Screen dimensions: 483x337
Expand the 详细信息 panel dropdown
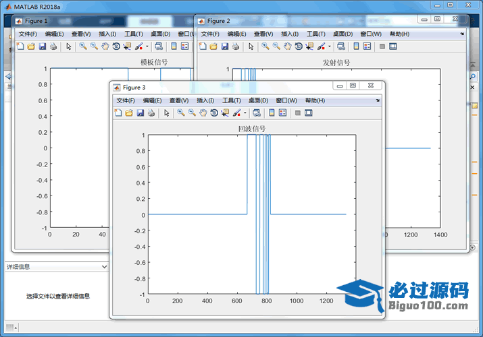pyautogui.click(x=103, y=267)
